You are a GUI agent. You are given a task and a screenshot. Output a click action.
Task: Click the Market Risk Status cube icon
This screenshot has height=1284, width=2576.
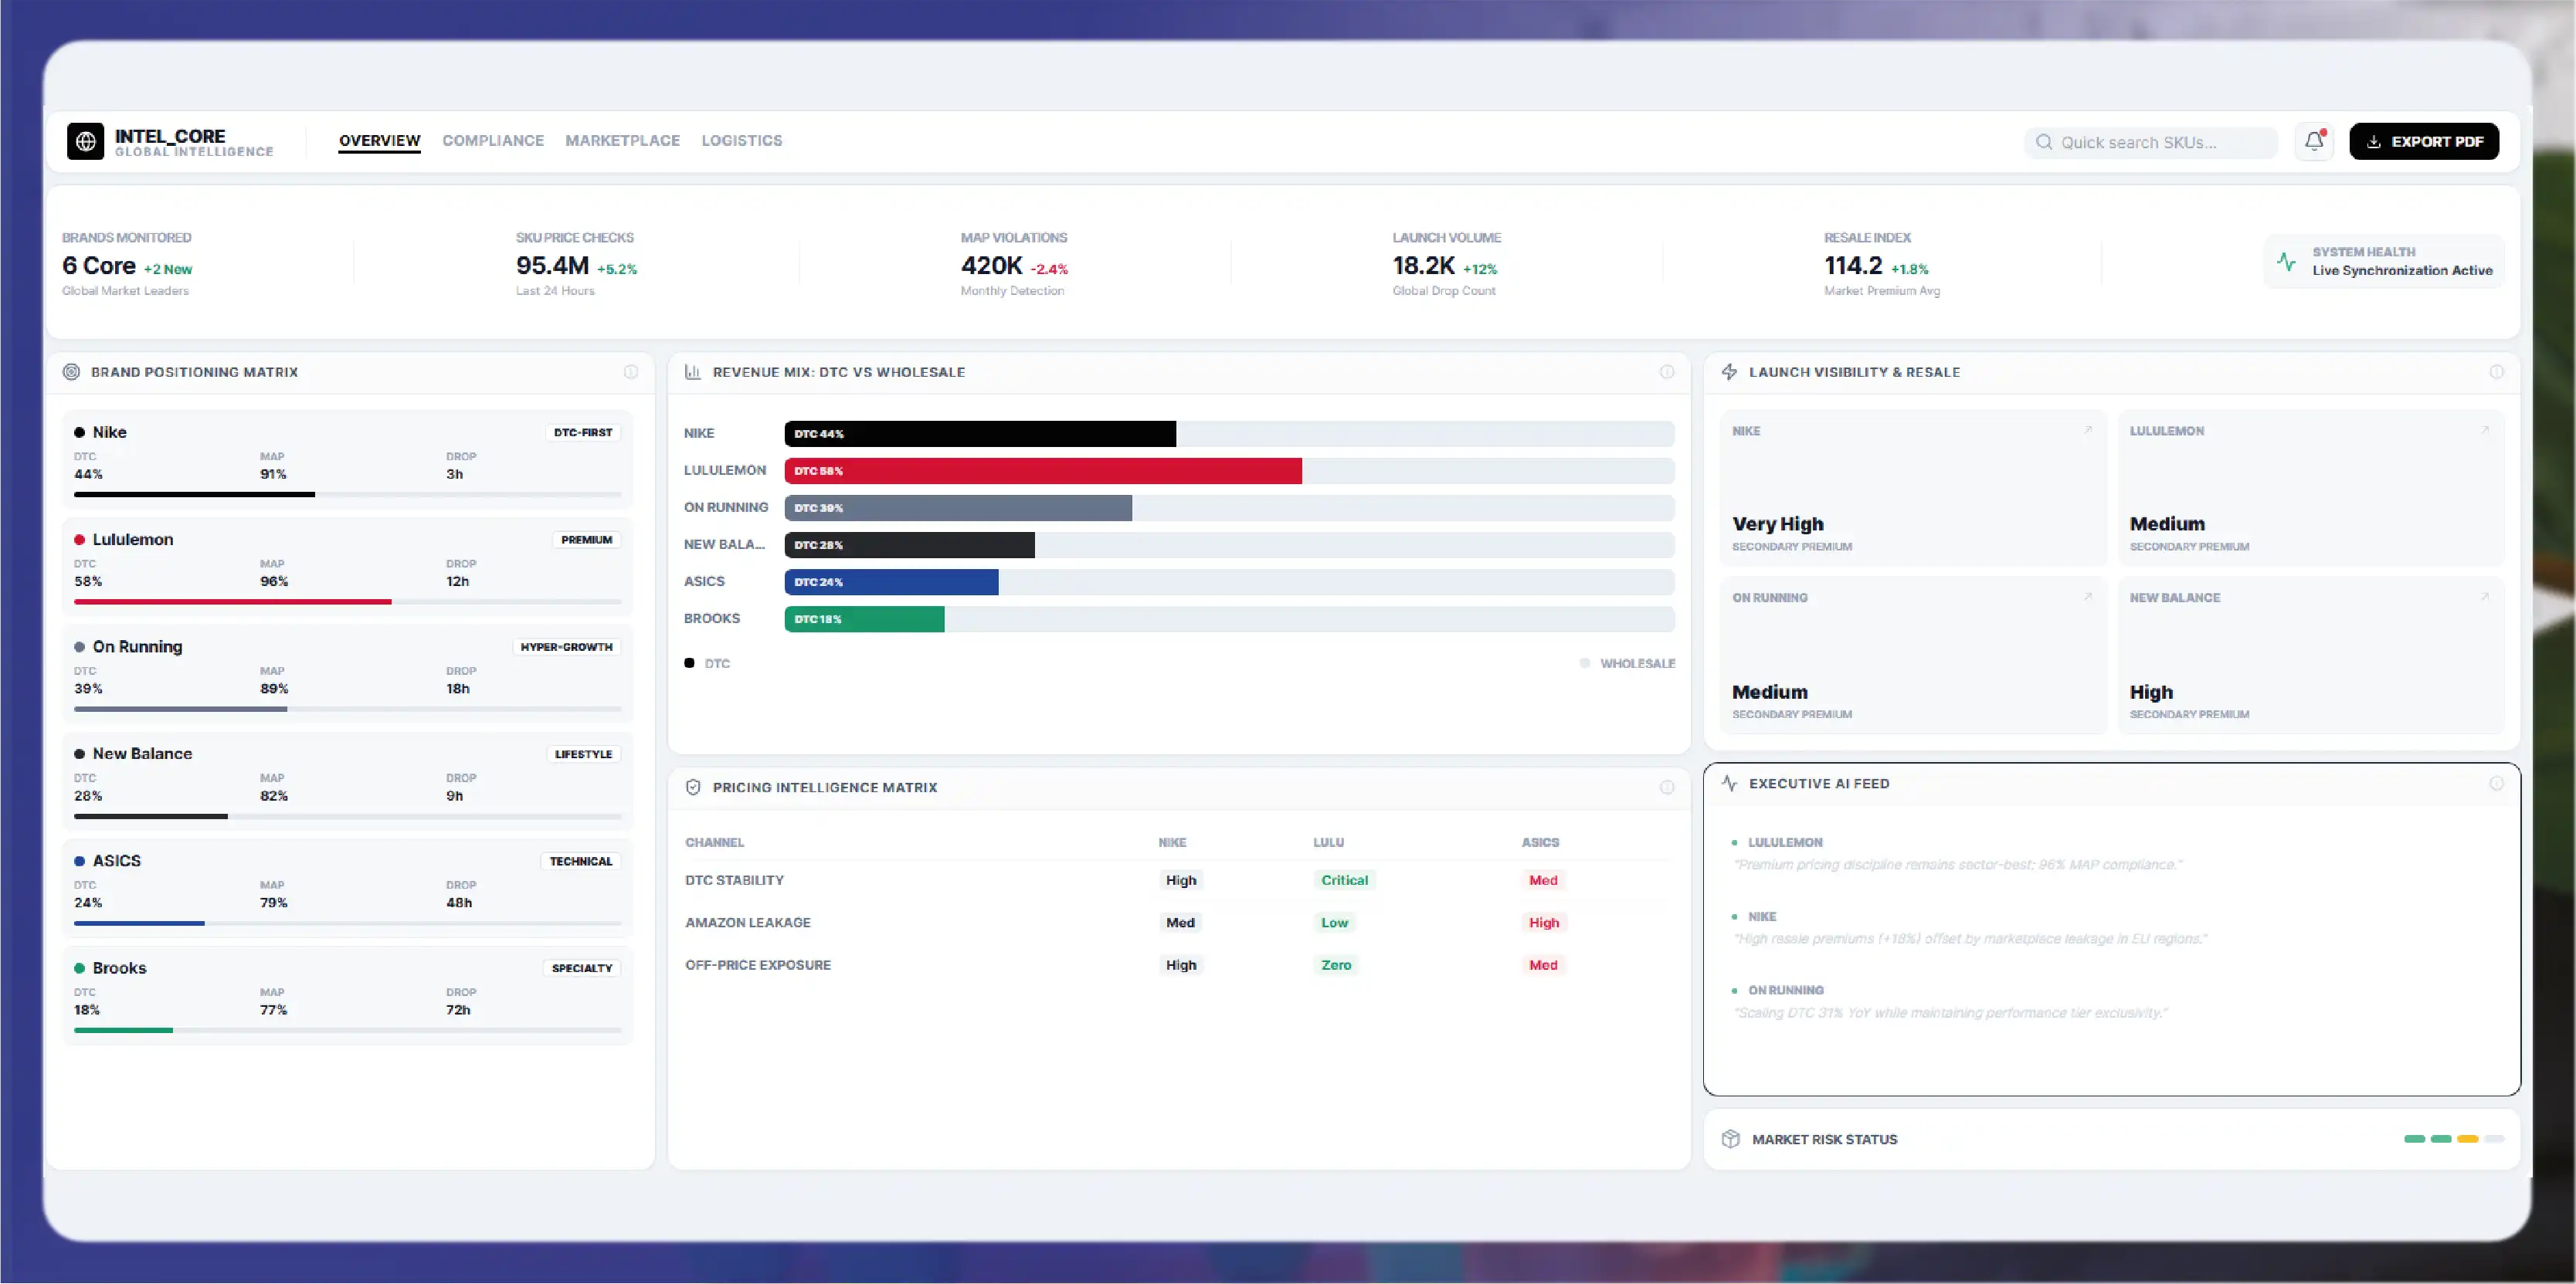1731,1139
